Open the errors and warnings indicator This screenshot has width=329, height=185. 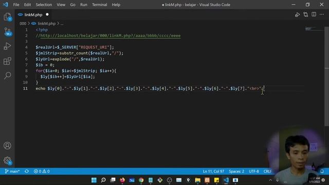(x=42, y=171)
